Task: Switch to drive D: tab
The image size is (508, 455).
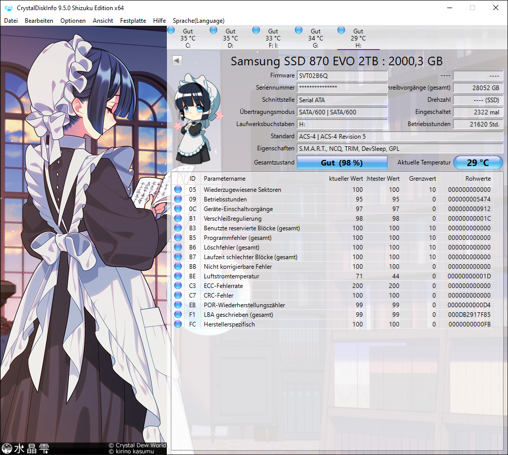Action: [230, 38]
